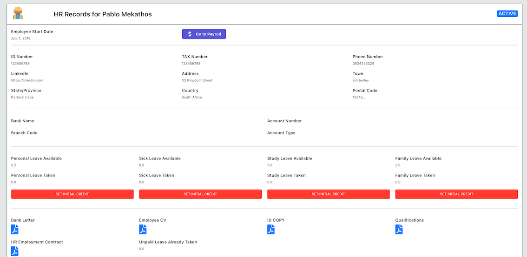Set initial credit for Family Leave

pyautogui.click(x=456, y=194)
